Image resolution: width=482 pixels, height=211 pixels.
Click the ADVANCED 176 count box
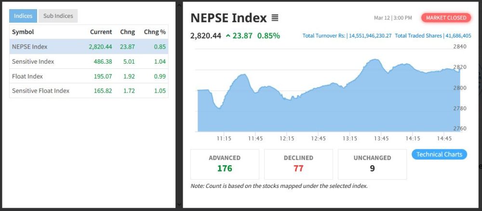[225, 164]
